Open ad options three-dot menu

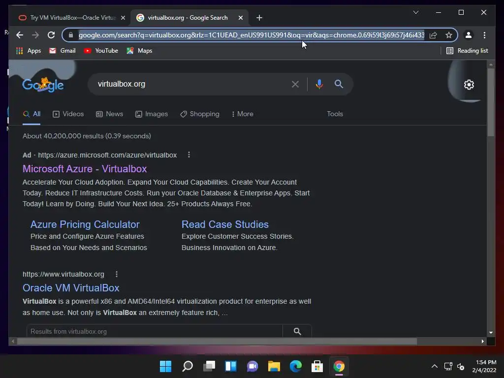189,155
